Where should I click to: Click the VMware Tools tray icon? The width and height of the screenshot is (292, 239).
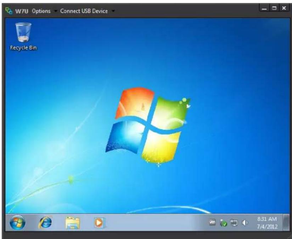[212, 222]
